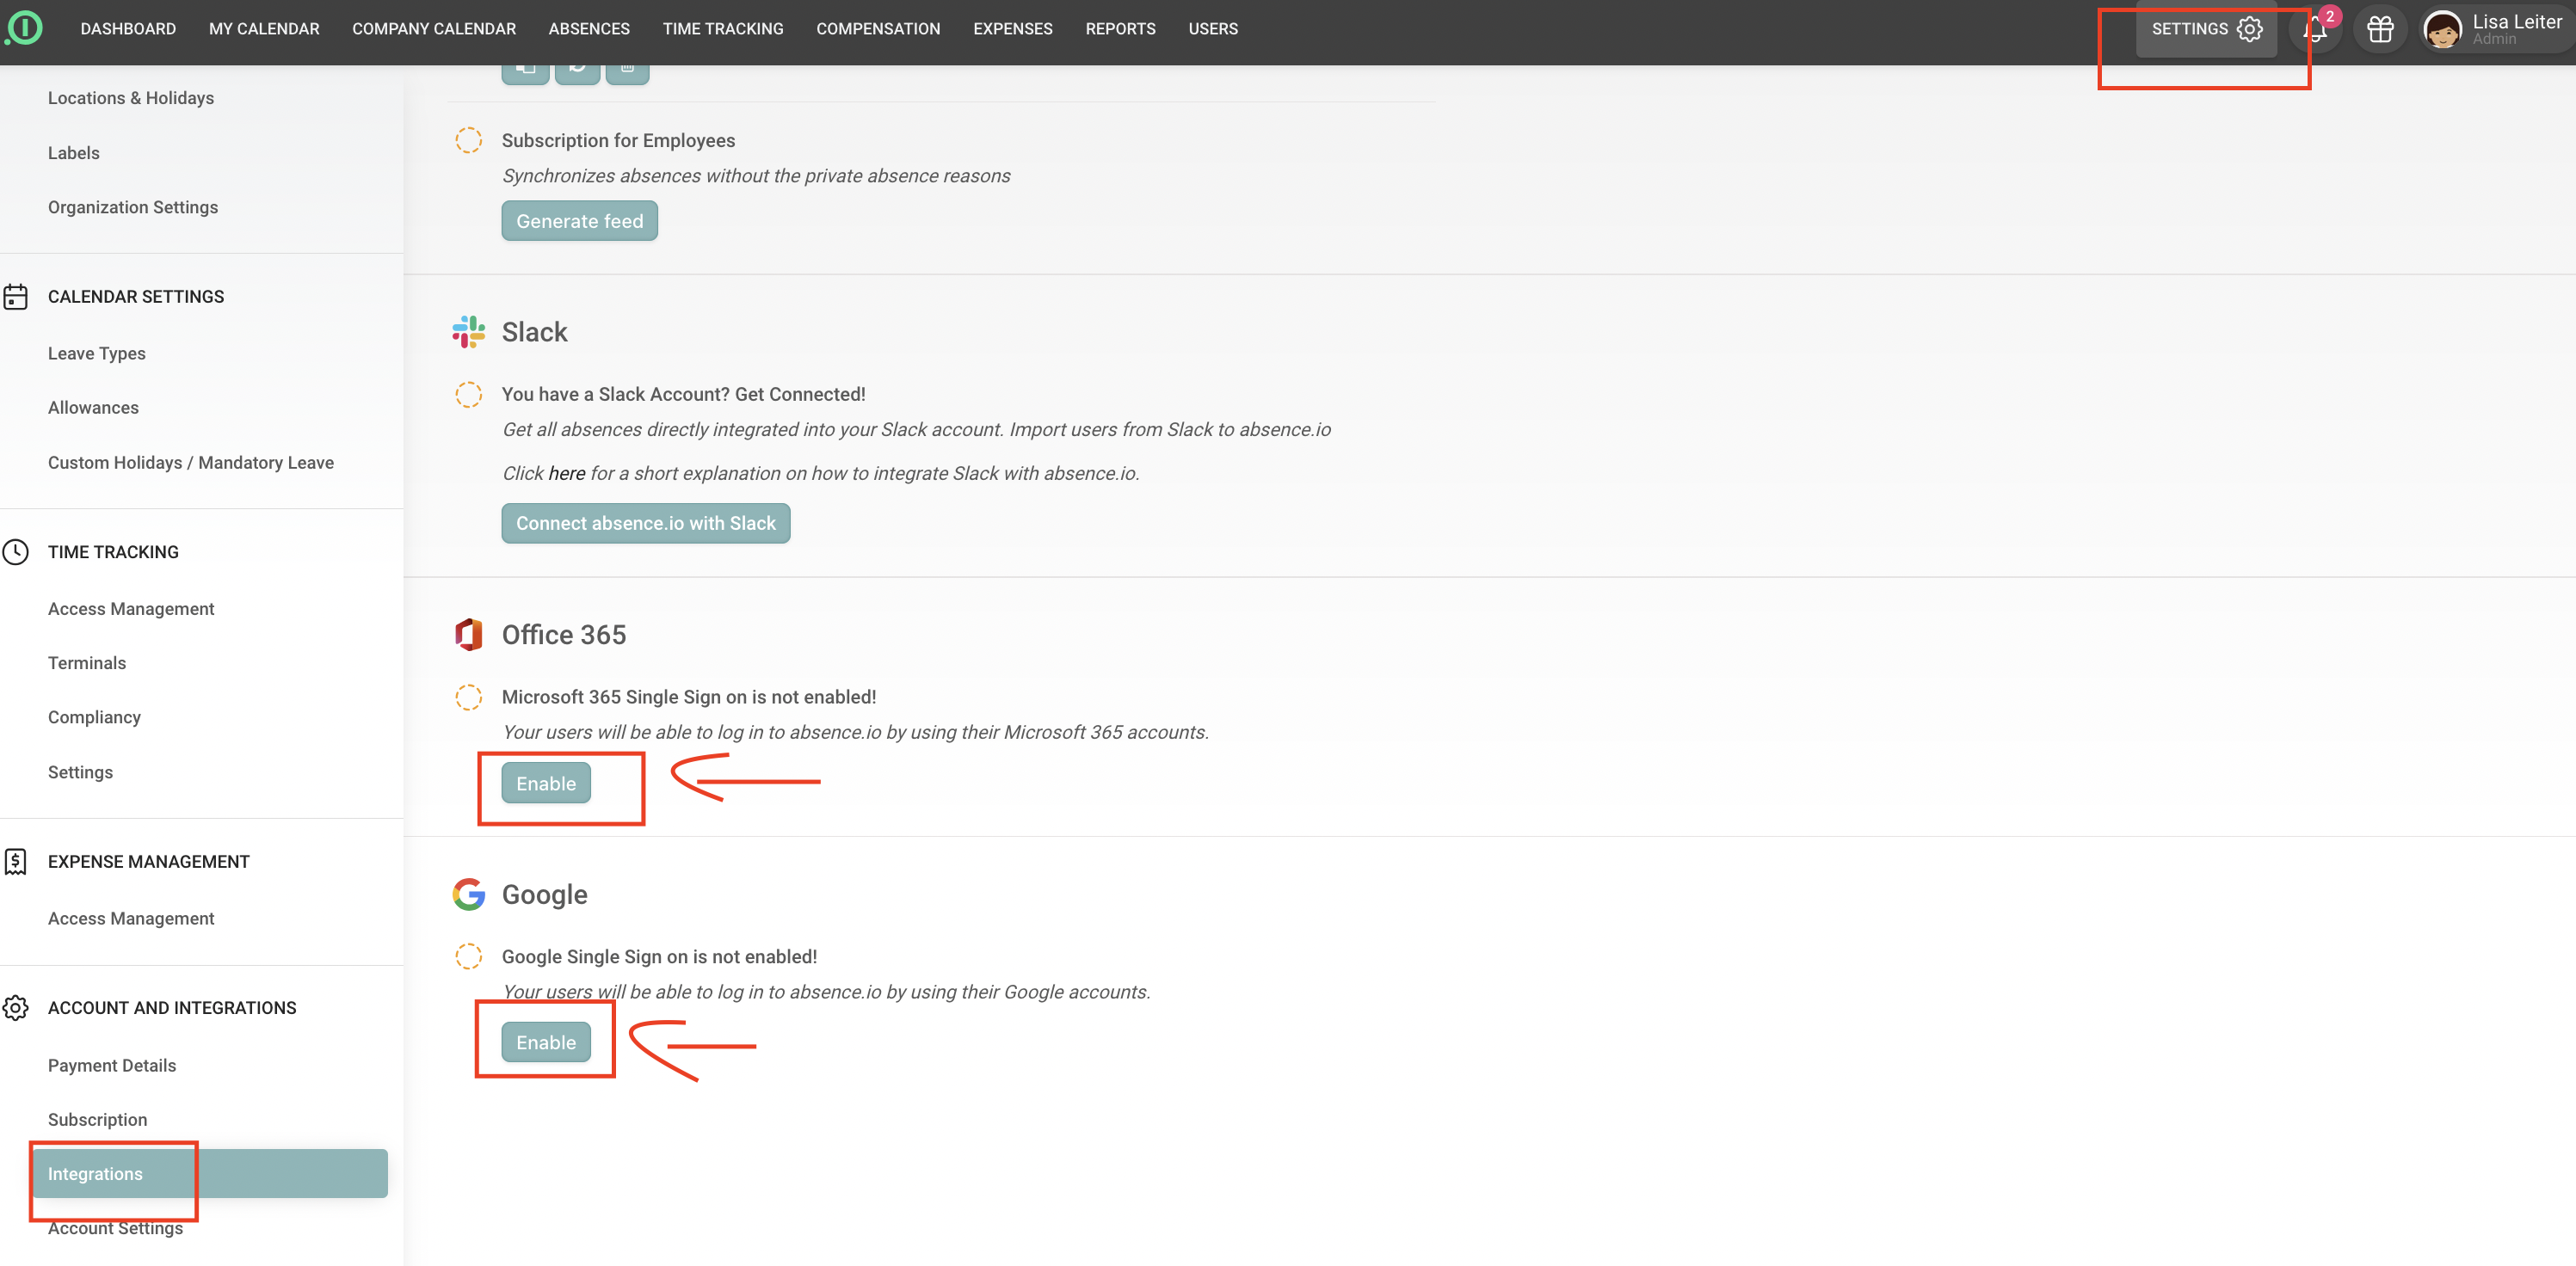Image resolution: width=2576 pixels, height=1266 pixels.
Task: Click the Office 365 section heading
Action: click(563, 634)
